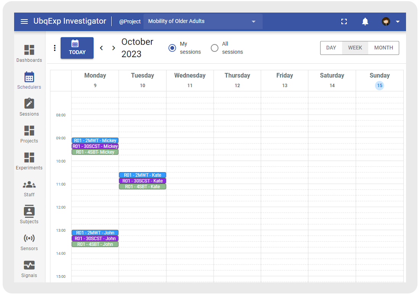Select the Monday 9 column header

(95, 80)
